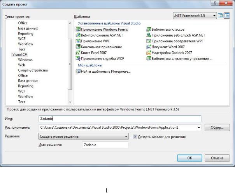Select Windows under Visual C#
The width and height of the screenshot is (235, 194).
coord(25,59)
